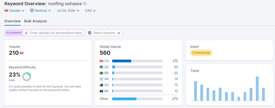
Task: Click the Brazil flag in Global Volume
Action: pos(101,73)
